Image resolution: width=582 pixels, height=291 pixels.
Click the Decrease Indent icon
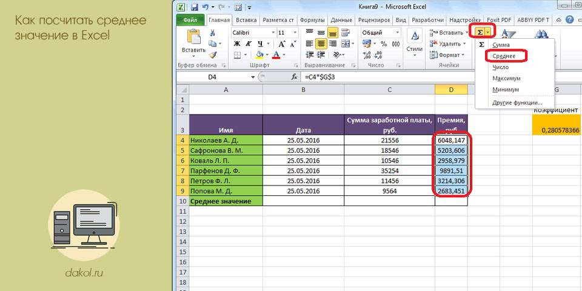310,55
